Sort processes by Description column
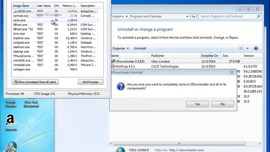 [x=89, y=6]
